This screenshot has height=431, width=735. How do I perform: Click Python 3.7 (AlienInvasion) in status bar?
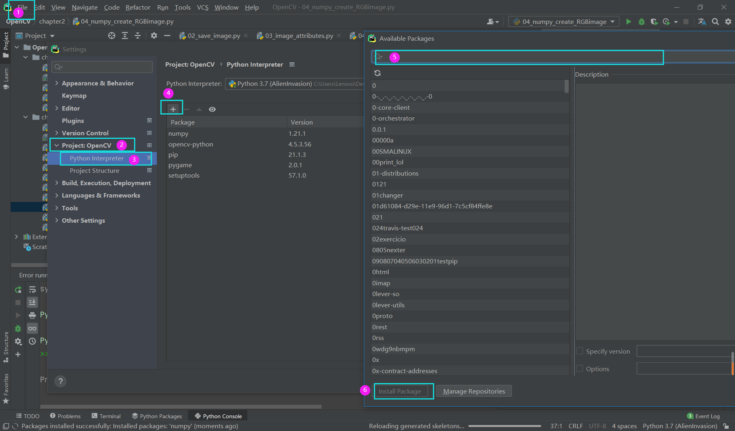(x=680, y=426)
